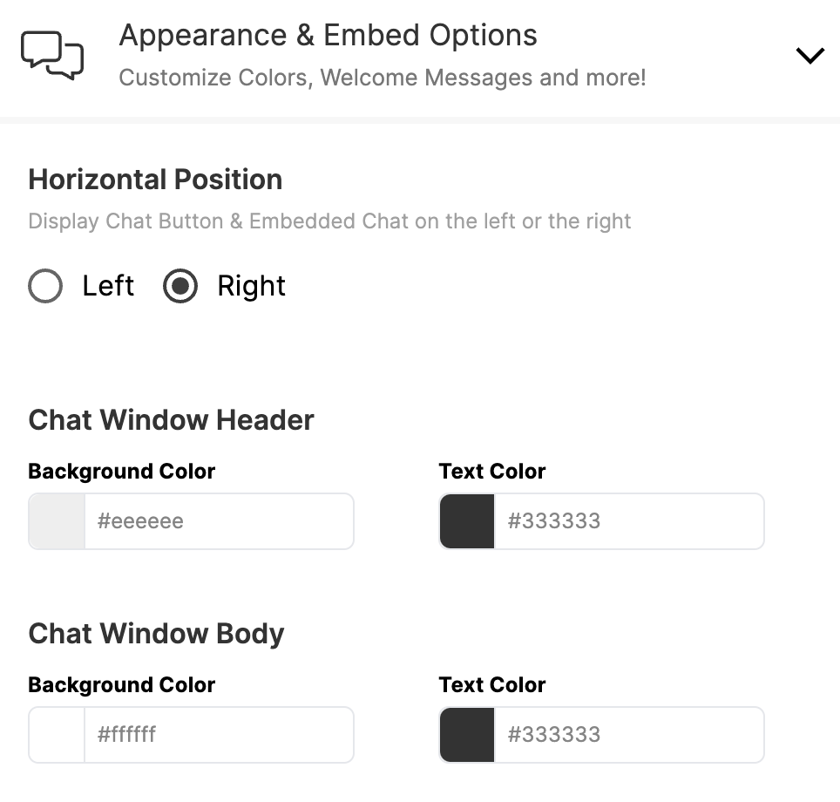Click the chat bubbles icon
This screenshot has width=840, height=802.
pyautogui.click(x=52, y=55)
